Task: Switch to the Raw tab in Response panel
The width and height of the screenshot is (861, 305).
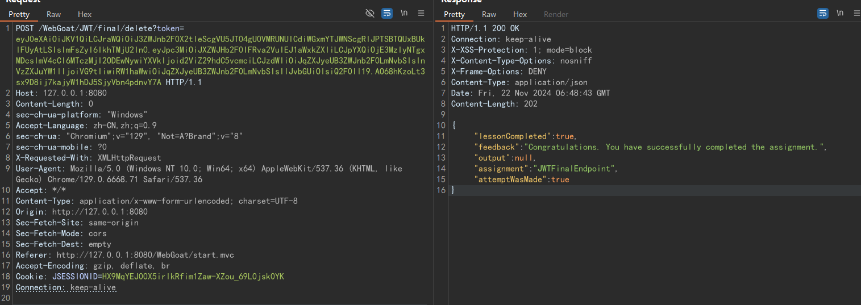Action: (x=489, y=14)
